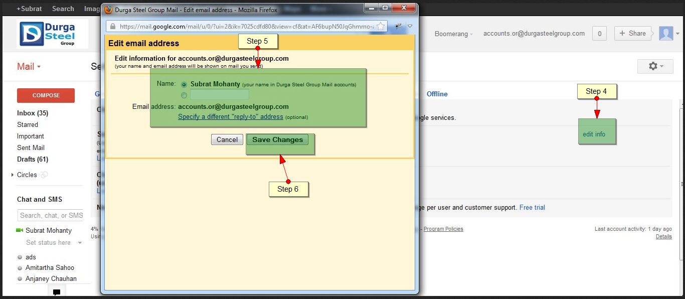This screenshot has height=299, width=685.
Task: Open the Sent Mail folder
Action: [31, 147]
